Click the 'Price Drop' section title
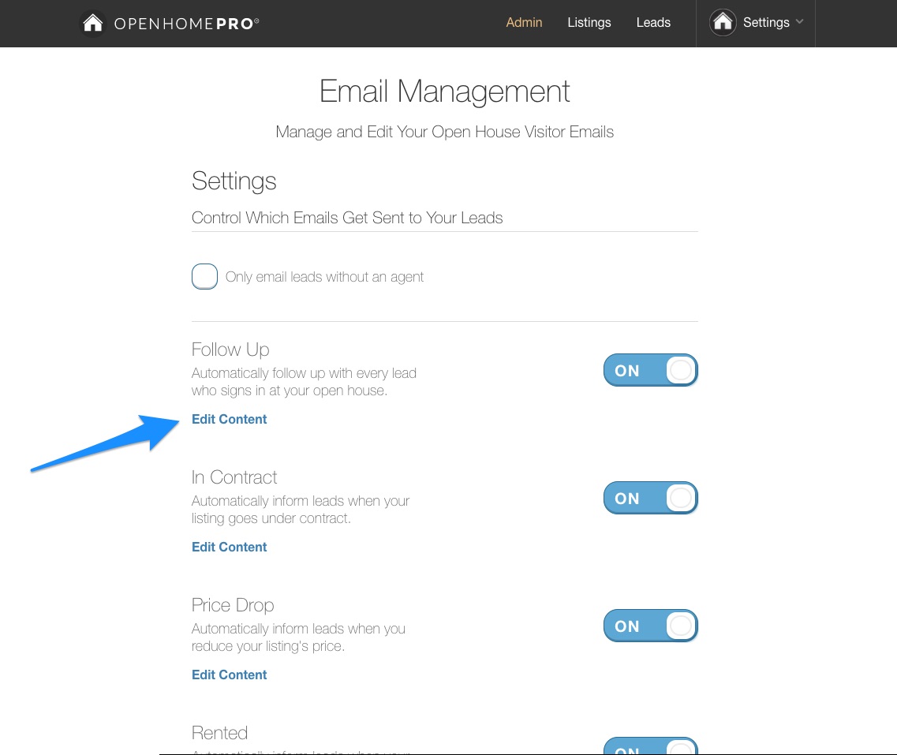The image size is (897, 755). (x=233, y=605)
